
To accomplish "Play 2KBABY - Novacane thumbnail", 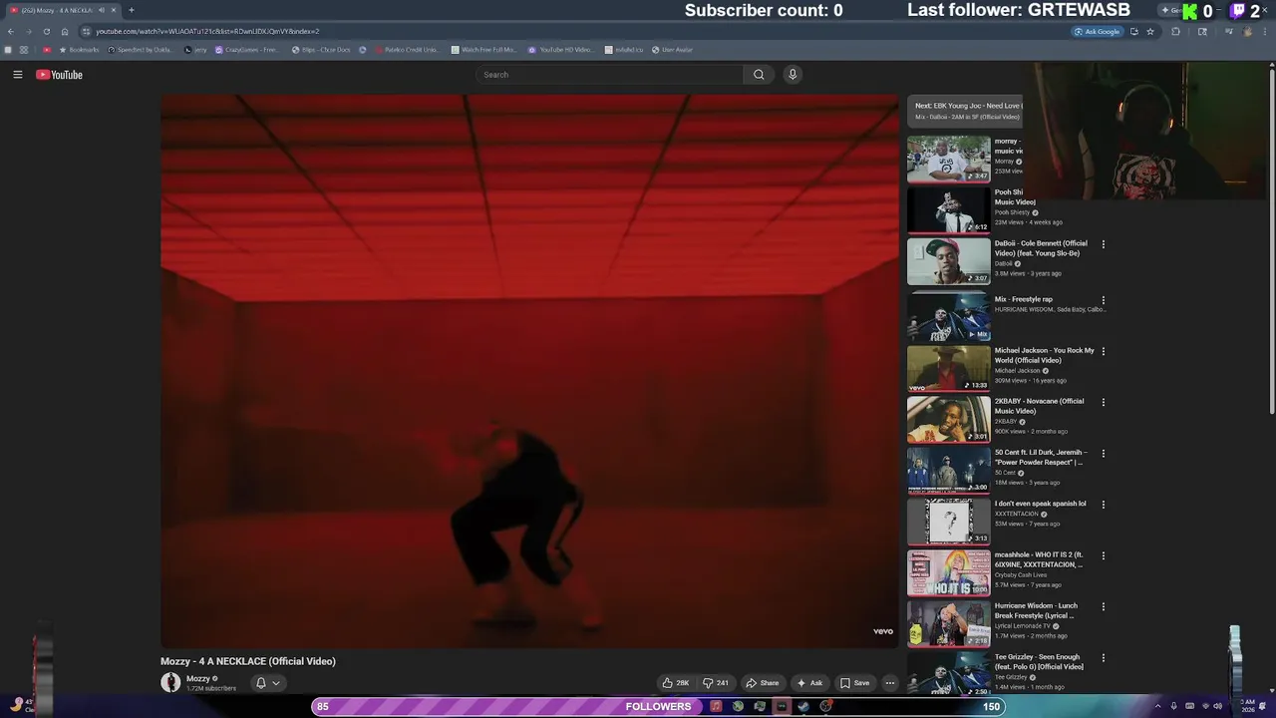I will (949, 419).
